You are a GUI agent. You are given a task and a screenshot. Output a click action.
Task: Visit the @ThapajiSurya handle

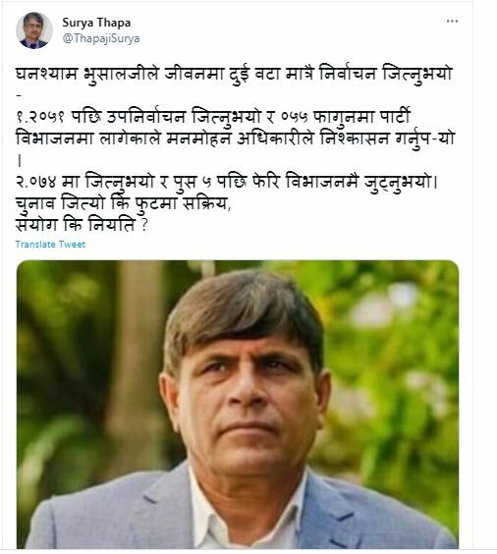pos(101,38)
